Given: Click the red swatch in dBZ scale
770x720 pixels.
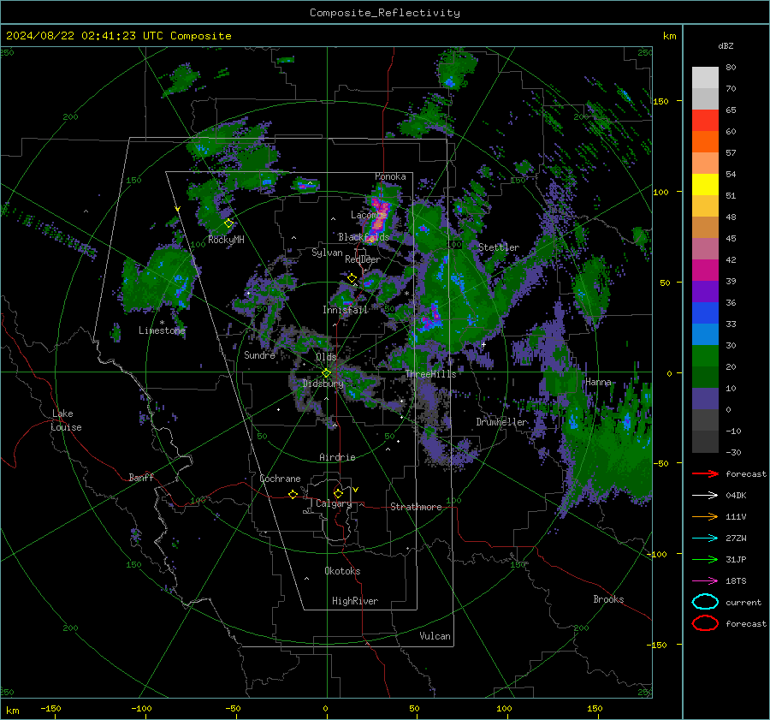Looking at the screenshot, I should click(705, 121).
